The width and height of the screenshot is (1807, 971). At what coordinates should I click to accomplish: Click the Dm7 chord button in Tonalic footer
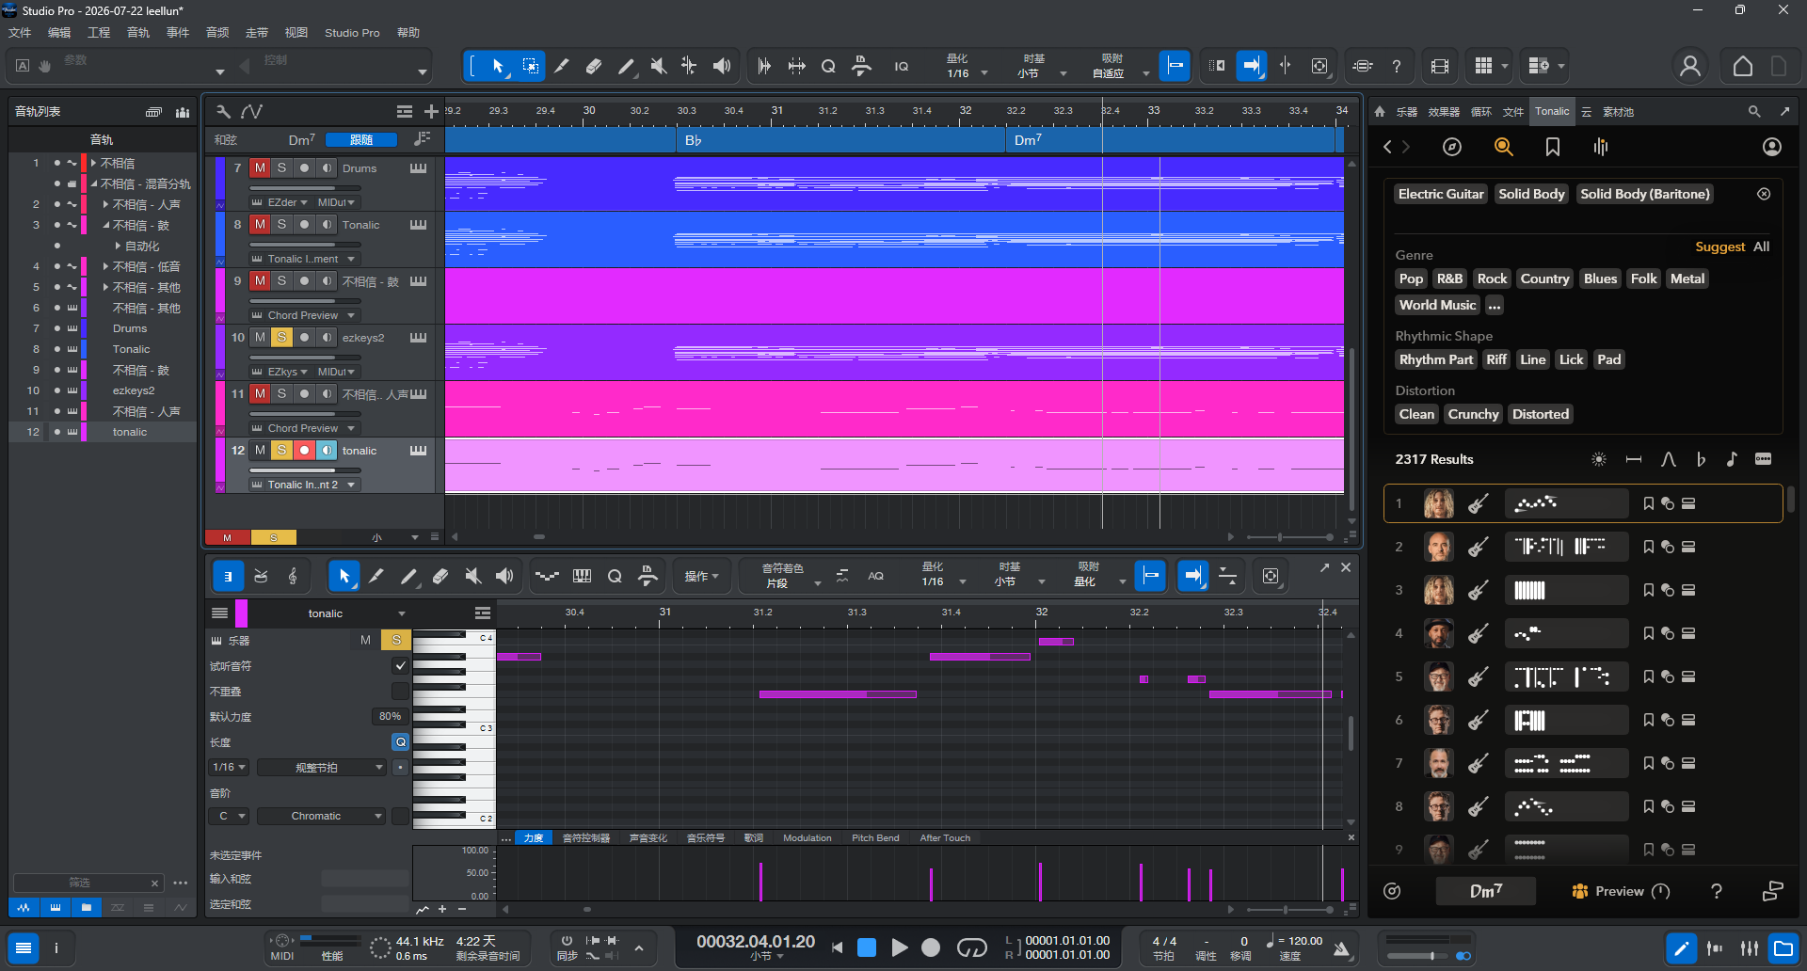tap(1485, 891)
